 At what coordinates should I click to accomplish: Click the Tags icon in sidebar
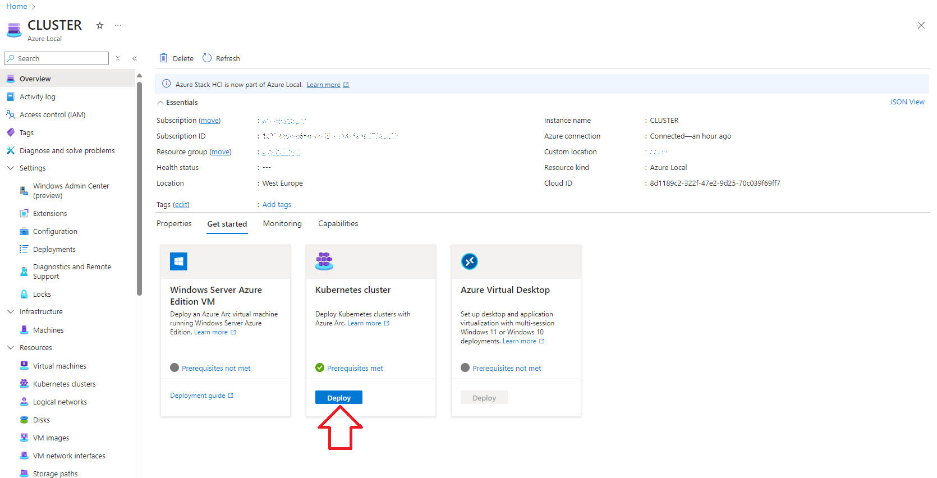11,132
